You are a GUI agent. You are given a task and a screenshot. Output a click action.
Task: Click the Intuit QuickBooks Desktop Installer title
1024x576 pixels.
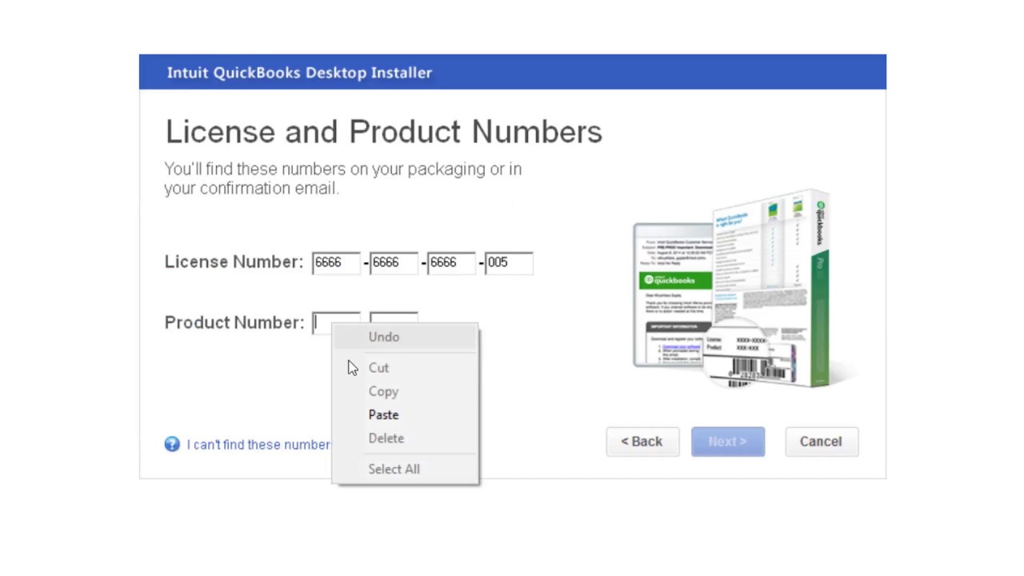pos(299,73)
